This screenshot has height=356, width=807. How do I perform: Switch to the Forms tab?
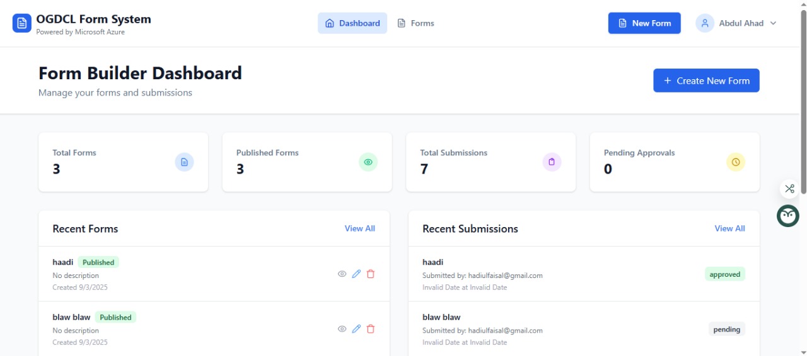tap(415, 23)
